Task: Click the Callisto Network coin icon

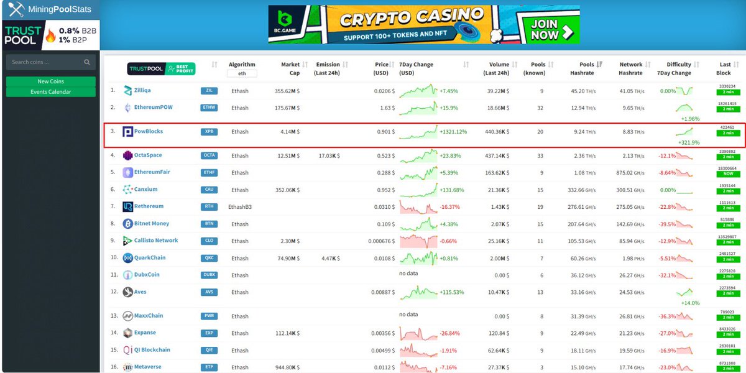Action: (128, 241)
